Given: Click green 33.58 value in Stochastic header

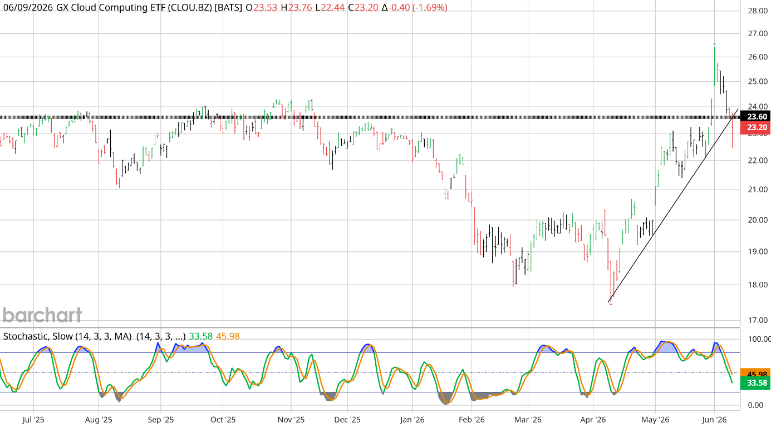Looking at the screenshot, I should tap(200, 336).
